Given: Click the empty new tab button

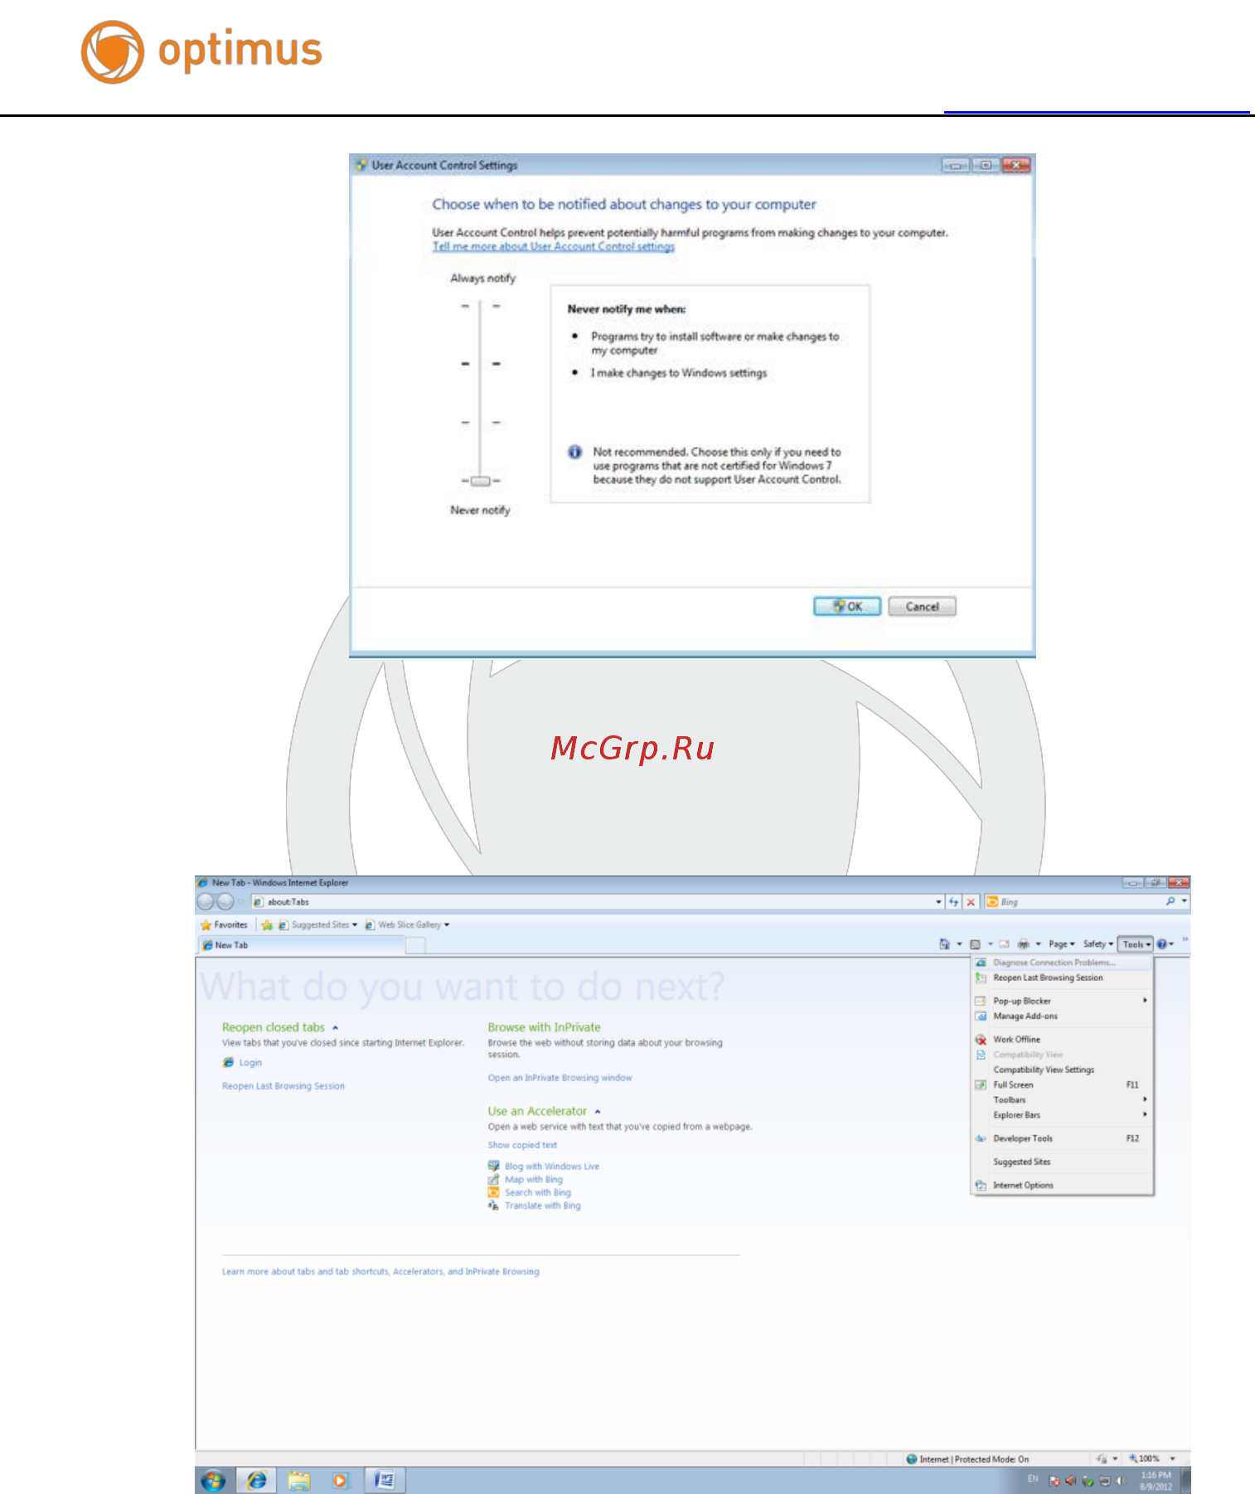Looking at the screenshot, I should point(416,945).
